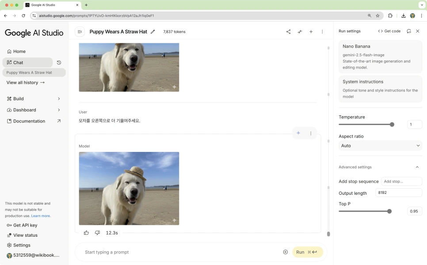The image size is (427, 265).
Task: Go to Home in sidebar
Action: pyautogui.click(x=16, y=51)
